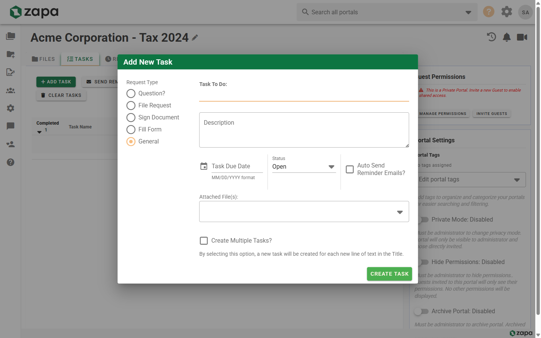
Task: Toggle Archive Portal switch
Action: 422,311
